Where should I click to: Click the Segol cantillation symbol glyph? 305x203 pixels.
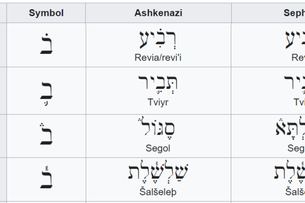(x=46, y=134)
